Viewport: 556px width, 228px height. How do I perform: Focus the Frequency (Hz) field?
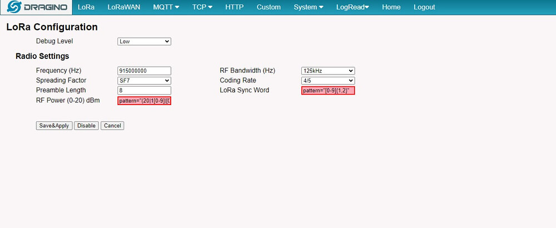tap(145, 71)
